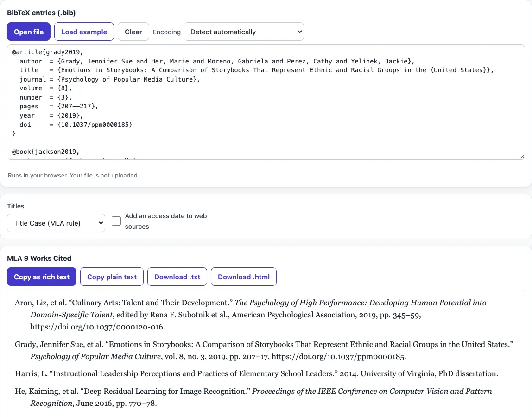Copy the Works Cited as plain text

[112, 277]
